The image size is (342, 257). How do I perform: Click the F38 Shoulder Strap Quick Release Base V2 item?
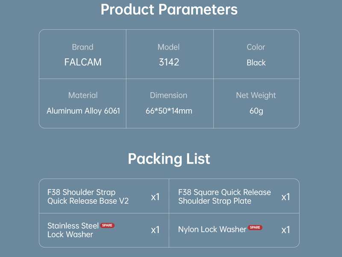point(88,197)
